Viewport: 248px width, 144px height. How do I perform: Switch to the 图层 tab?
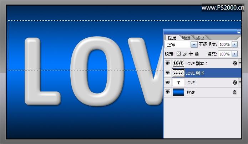coord(172,38)
